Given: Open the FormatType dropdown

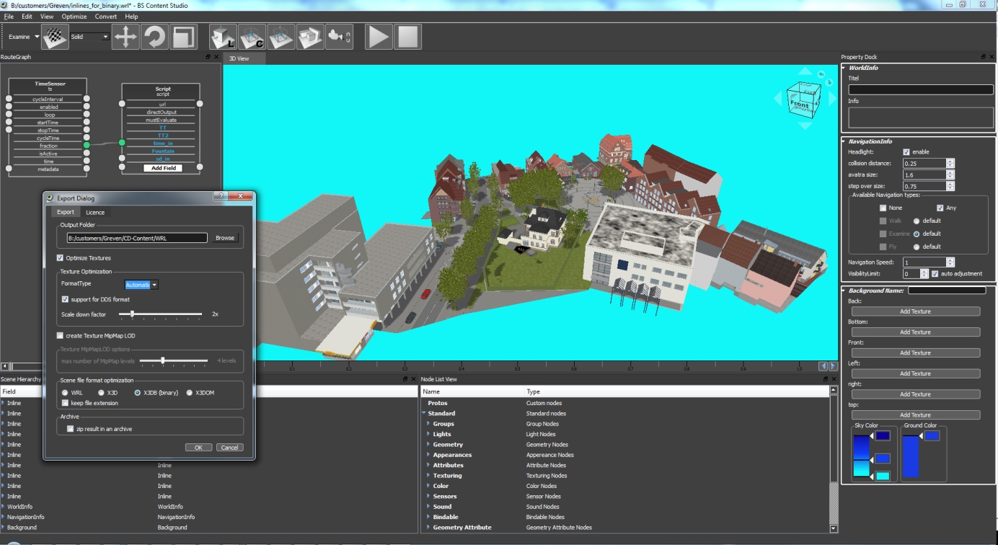Looking at the screenshot, I should point(141,285).
